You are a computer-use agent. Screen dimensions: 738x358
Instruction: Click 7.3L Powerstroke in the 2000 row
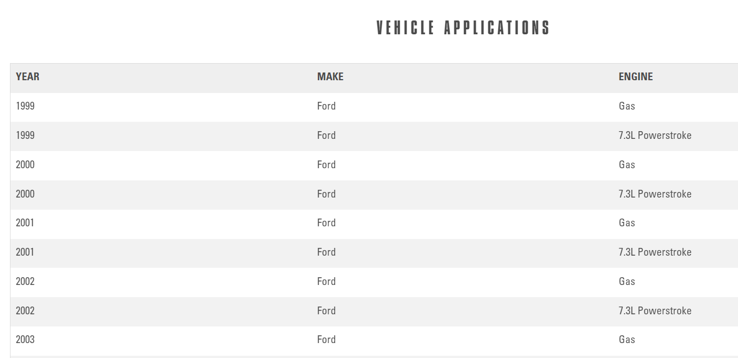[655, 194]
